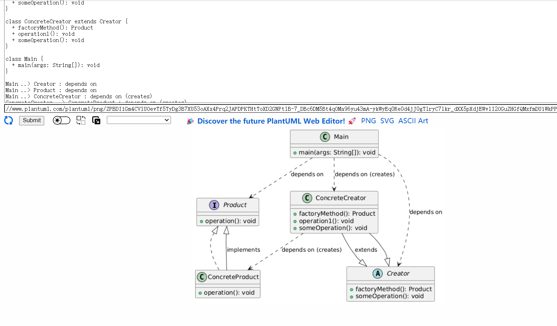Screen dimensions: 557x326
Task: Click the rocket icon after the editor link
Action: pos(352,121)
